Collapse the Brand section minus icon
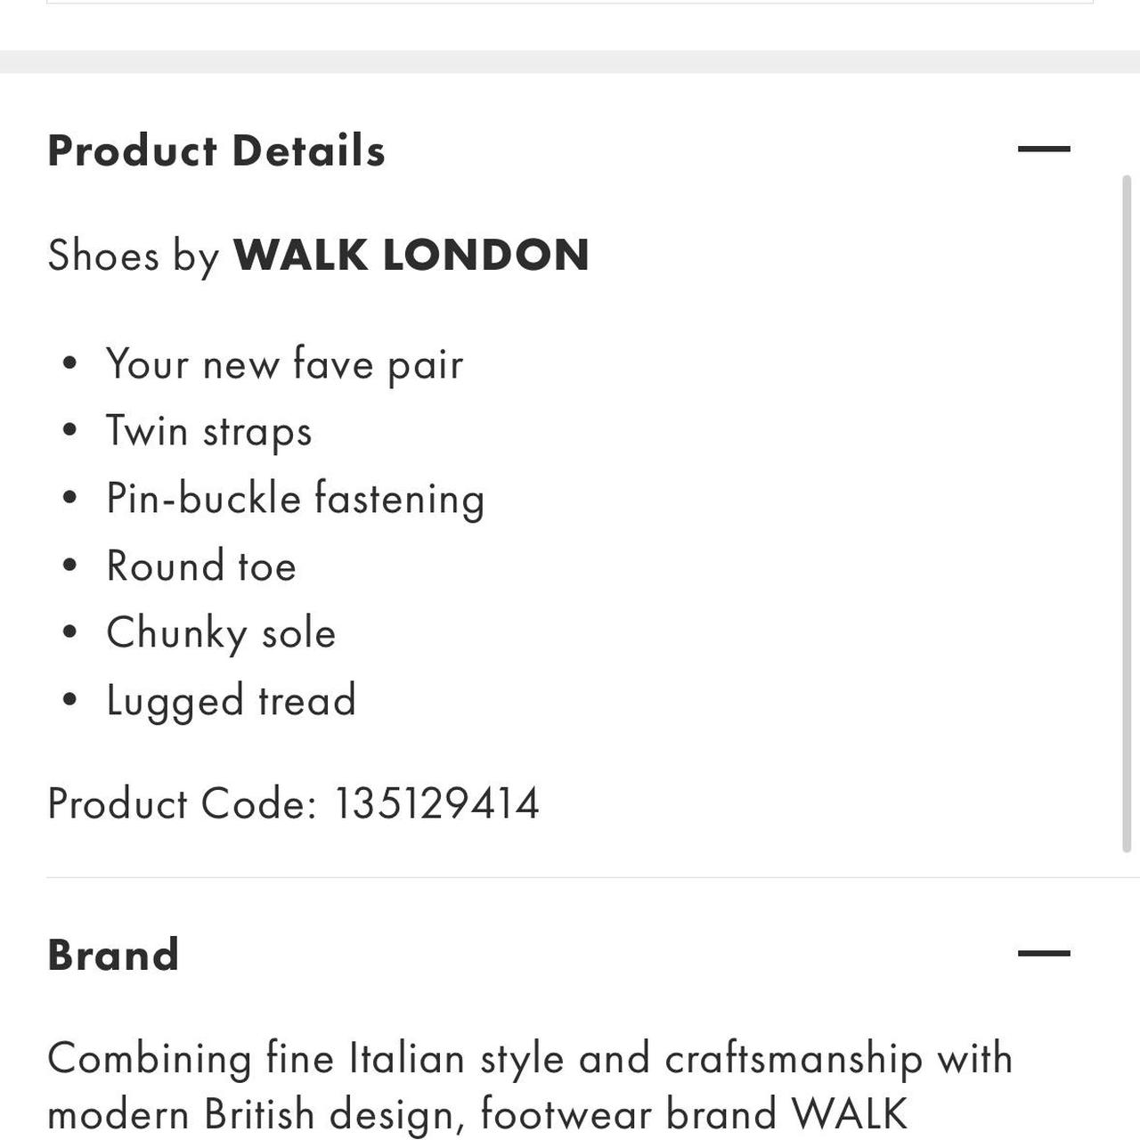 [1044, 953]
